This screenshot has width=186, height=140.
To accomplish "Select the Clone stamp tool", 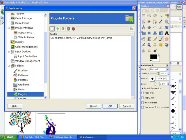I will 155,45.
